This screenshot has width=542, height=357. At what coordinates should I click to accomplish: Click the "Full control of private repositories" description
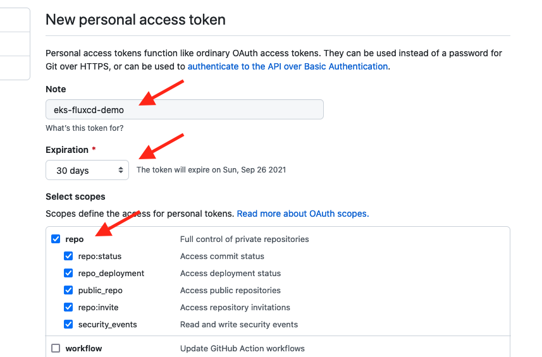tap(244, 239)
